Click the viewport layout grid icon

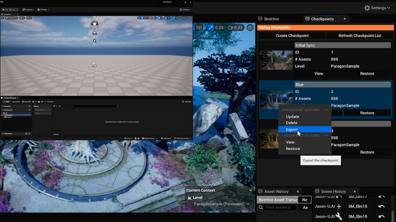pyautogui.click(x=250, y=28)
